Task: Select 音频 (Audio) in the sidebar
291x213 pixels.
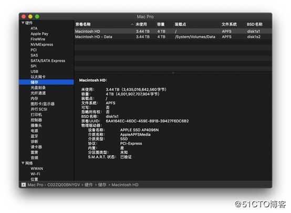Action: pyautogui.click(x=34, y=157)
